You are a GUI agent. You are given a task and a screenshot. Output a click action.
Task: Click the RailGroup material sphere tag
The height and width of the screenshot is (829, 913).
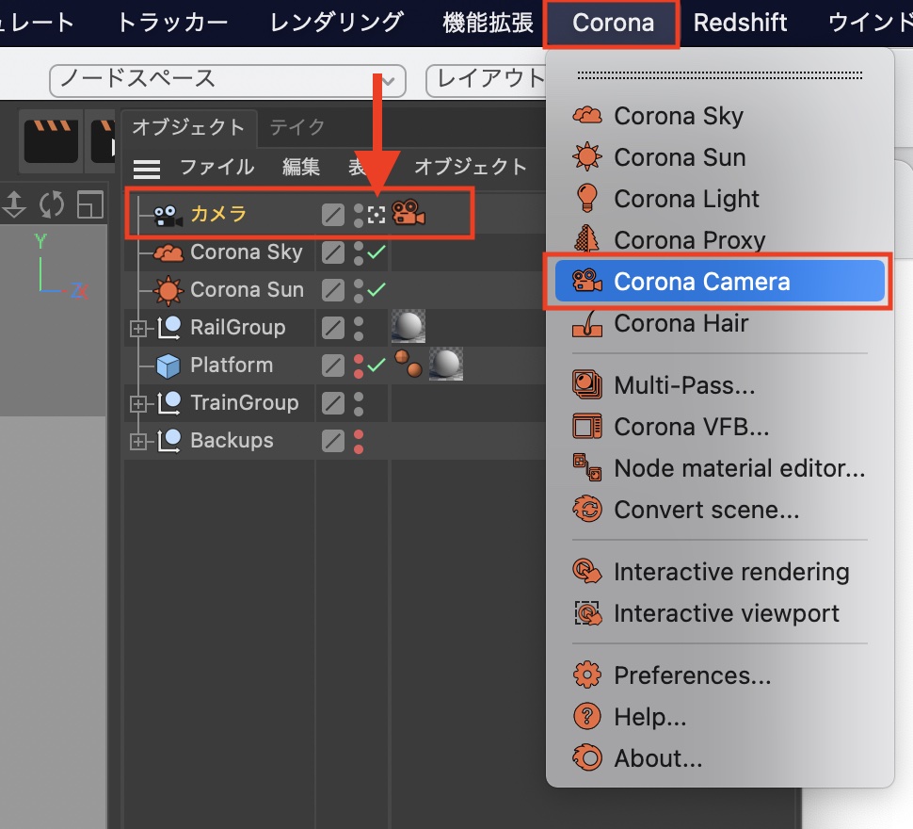[x=408, y=328]
